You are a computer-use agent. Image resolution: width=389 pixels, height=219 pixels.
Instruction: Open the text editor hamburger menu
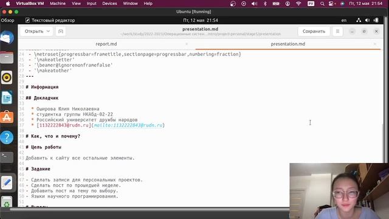(x=337, y=31)
